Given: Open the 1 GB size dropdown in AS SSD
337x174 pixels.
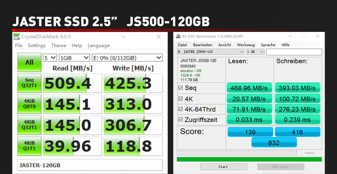Looking at the screenshot, I should 255,52.
